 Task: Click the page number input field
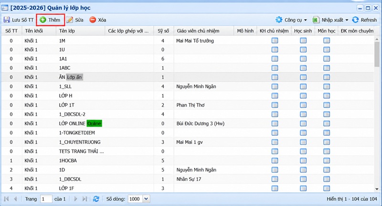46,199
